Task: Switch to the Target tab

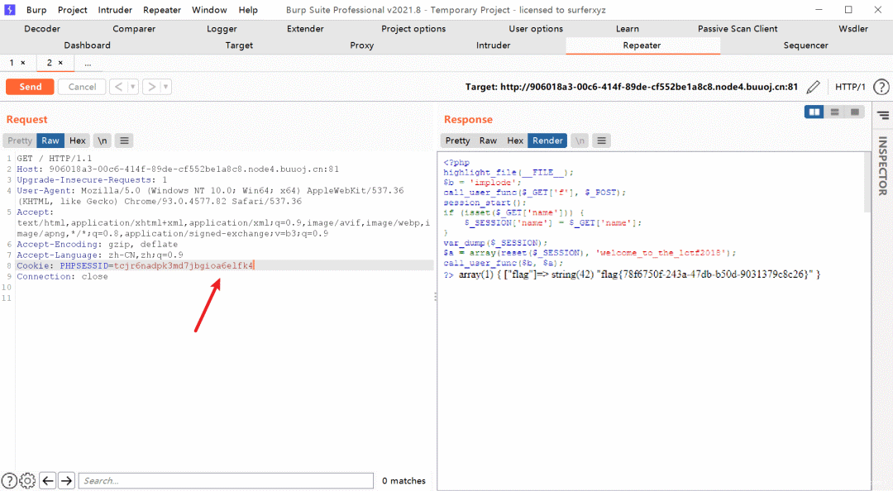Action: 239,45
